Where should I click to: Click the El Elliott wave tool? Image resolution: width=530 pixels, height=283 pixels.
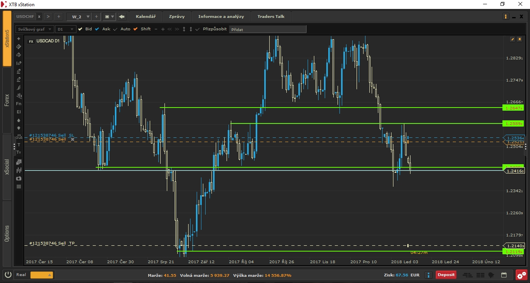(x=19, y=112)
